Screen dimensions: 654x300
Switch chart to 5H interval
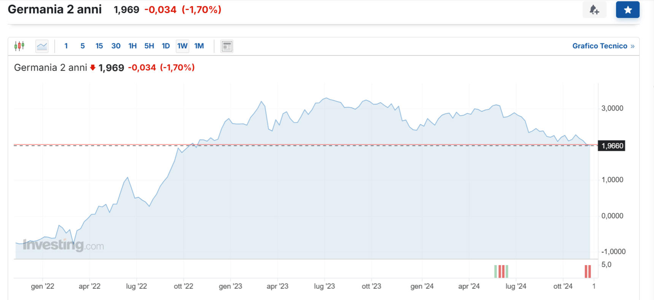point(149,46)
